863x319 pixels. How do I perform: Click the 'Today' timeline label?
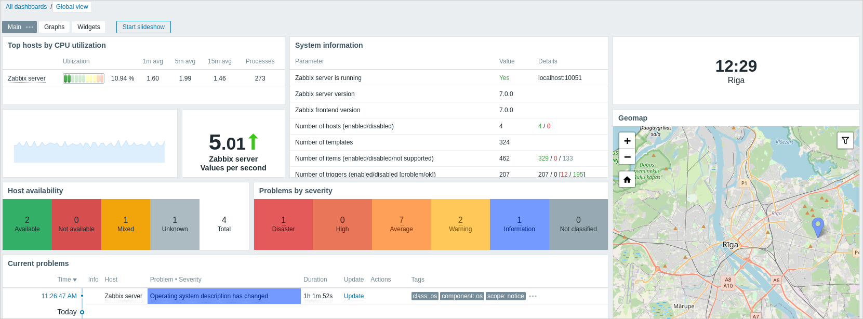[x=67, y=312]
